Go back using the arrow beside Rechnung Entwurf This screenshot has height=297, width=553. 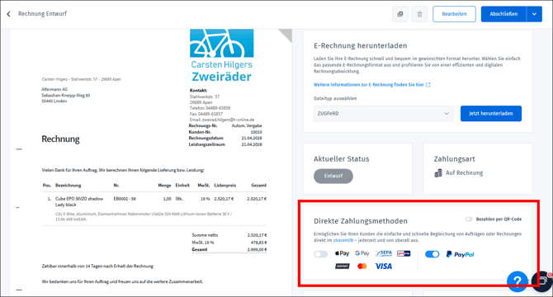[8, 14]
